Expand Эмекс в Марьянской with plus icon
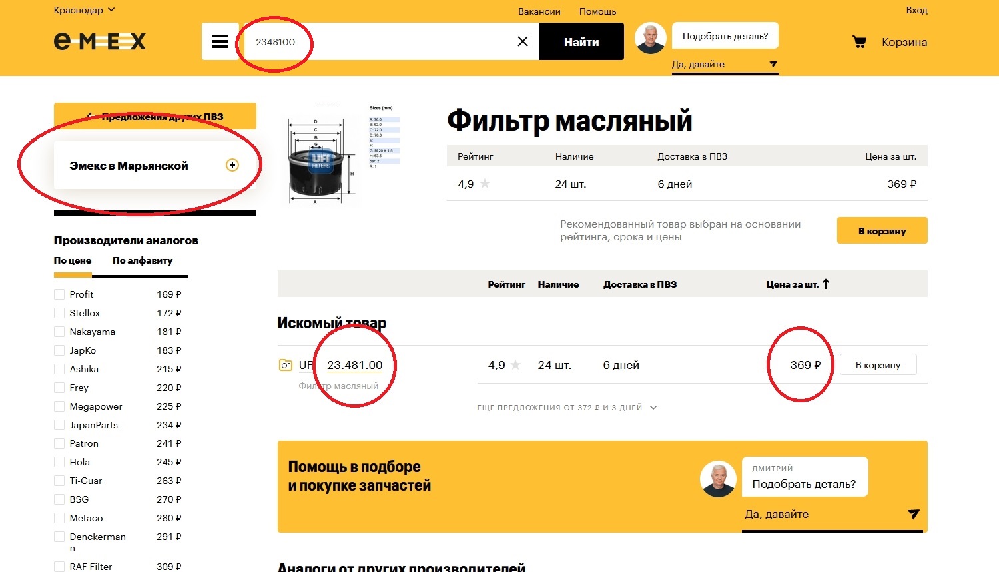This screenshot has width=999, height=572. coord(232,165)
